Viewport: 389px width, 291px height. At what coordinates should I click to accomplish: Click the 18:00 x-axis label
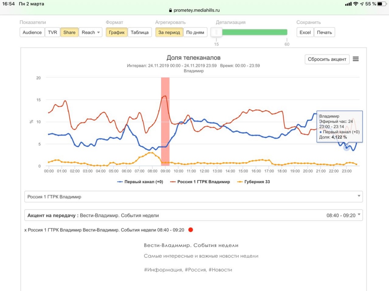click(282, 171)
